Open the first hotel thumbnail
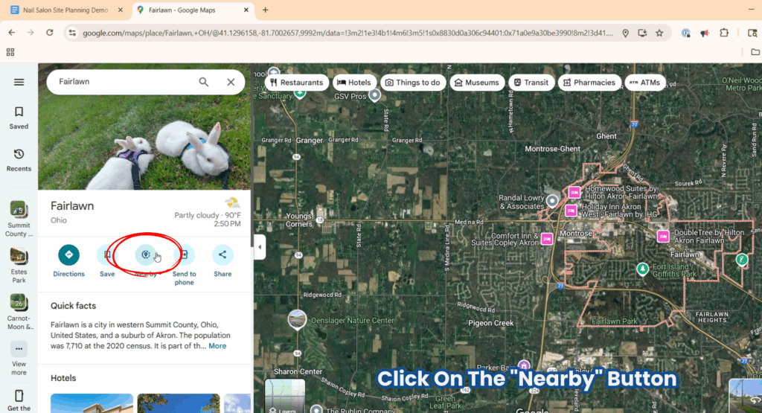 [x=92, y=403]
